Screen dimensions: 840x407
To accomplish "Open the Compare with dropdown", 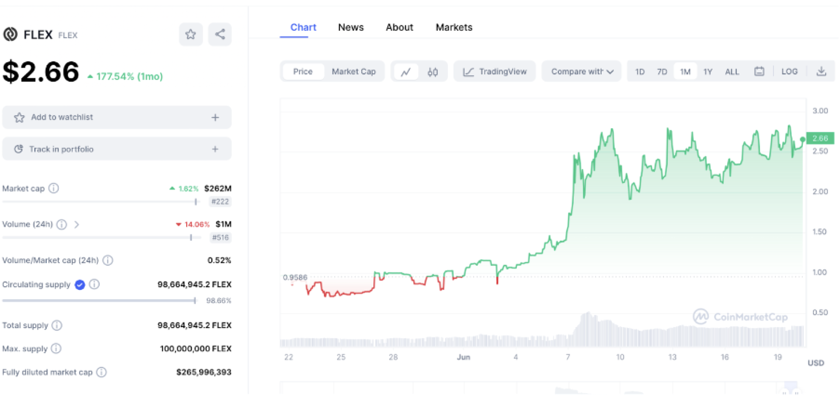I will [x=581, y=71].
